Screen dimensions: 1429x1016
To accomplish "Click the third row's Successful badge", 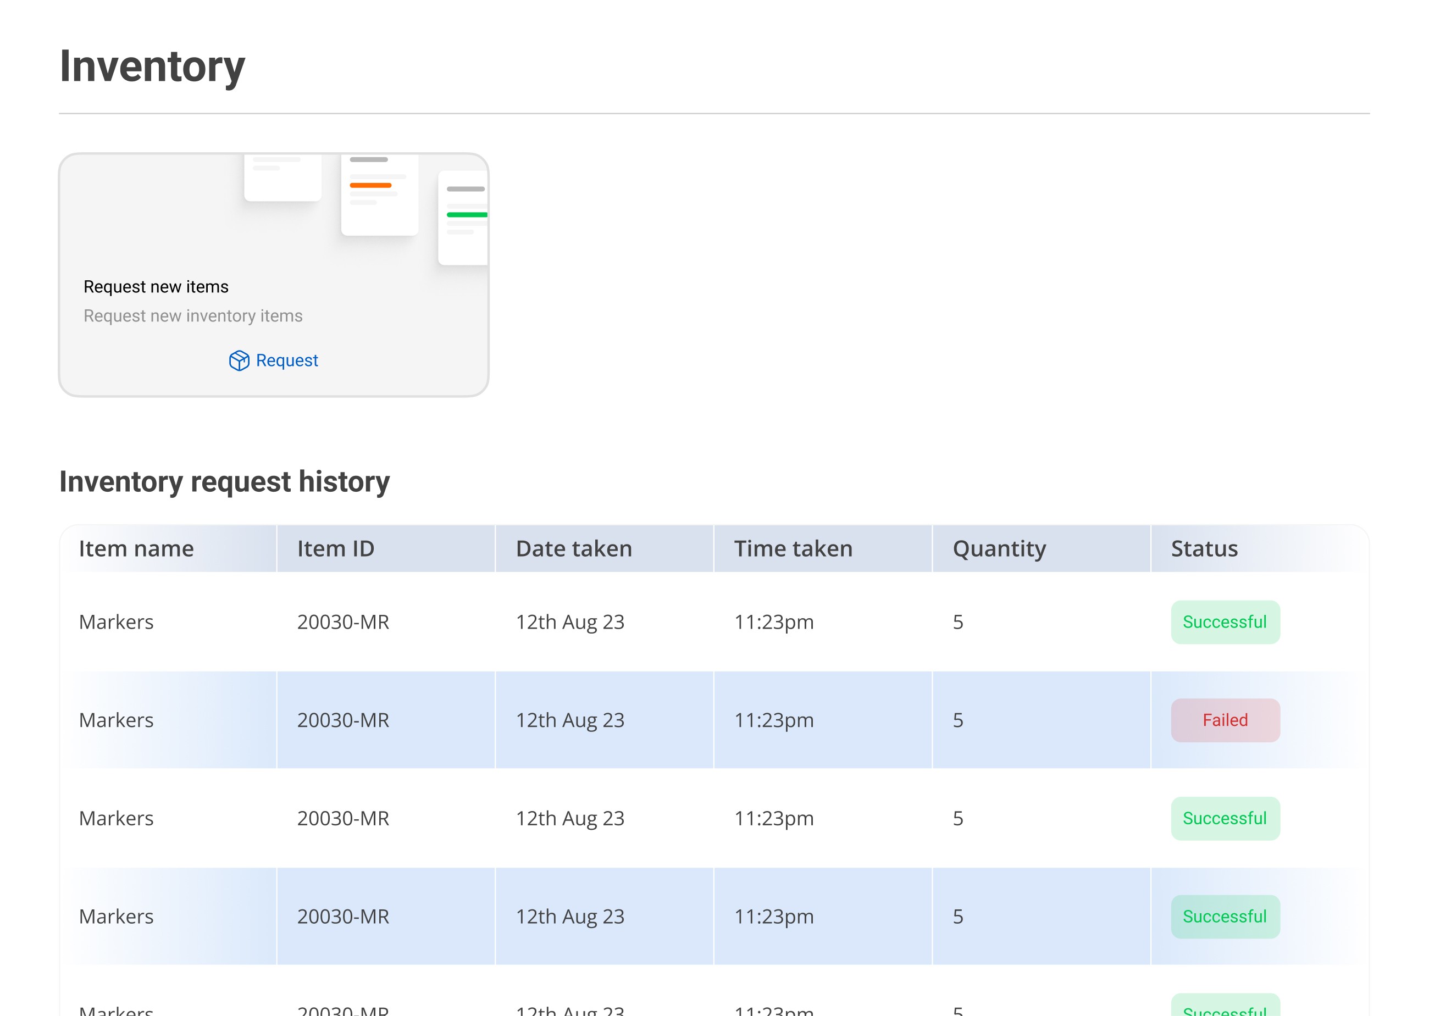I will [x=1225, y=818].
